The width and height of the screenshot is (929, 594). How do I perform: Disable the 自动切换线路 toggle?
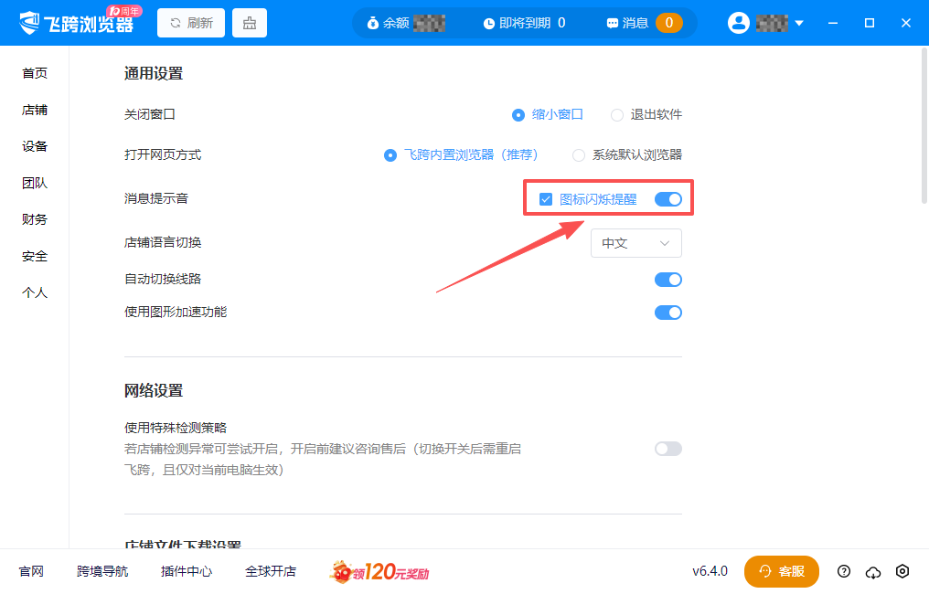[668, 280]
